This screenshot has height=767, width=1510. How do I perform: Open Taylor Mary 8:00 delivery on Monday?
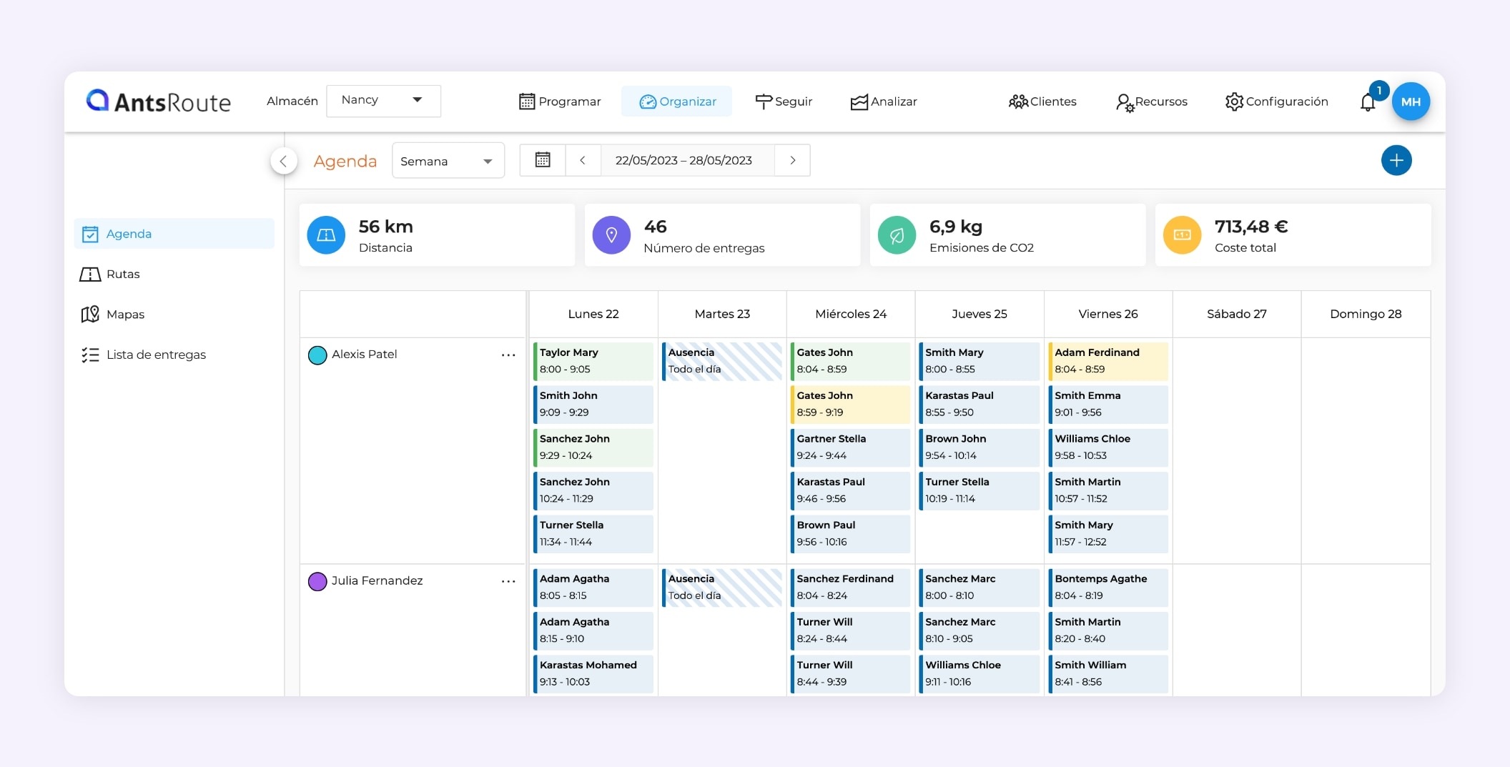coord(593,361)
